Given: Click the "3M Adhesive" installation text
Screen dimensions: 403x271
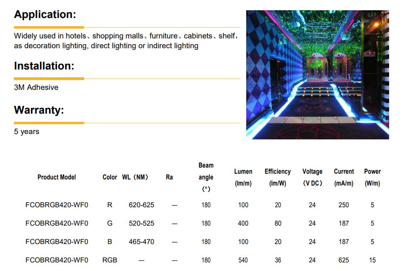Looking at the screenshot, I should (x=36, y=87).
